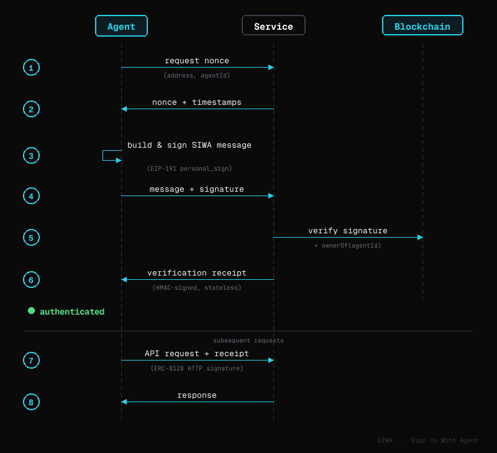Select the nonce + timestamps message label
The height and width of the screenshot is (453, 497).
[x=197, y=102]
